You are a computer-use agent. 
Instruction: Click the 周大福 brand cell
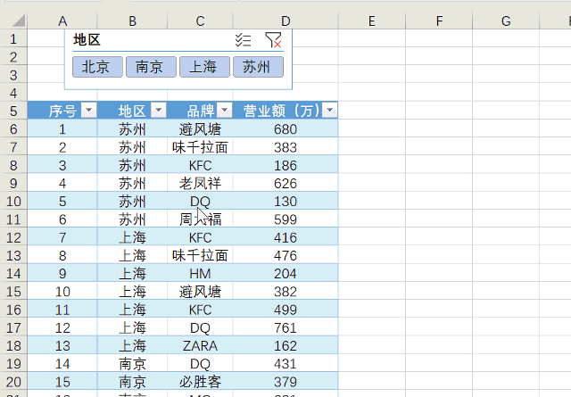(x=200, y=219)
